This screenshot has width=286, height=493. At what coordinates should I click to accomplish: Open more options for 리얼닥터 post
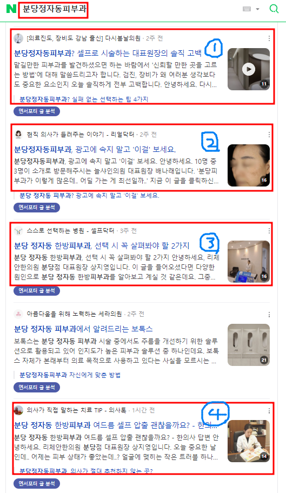(x=269, y=135)
